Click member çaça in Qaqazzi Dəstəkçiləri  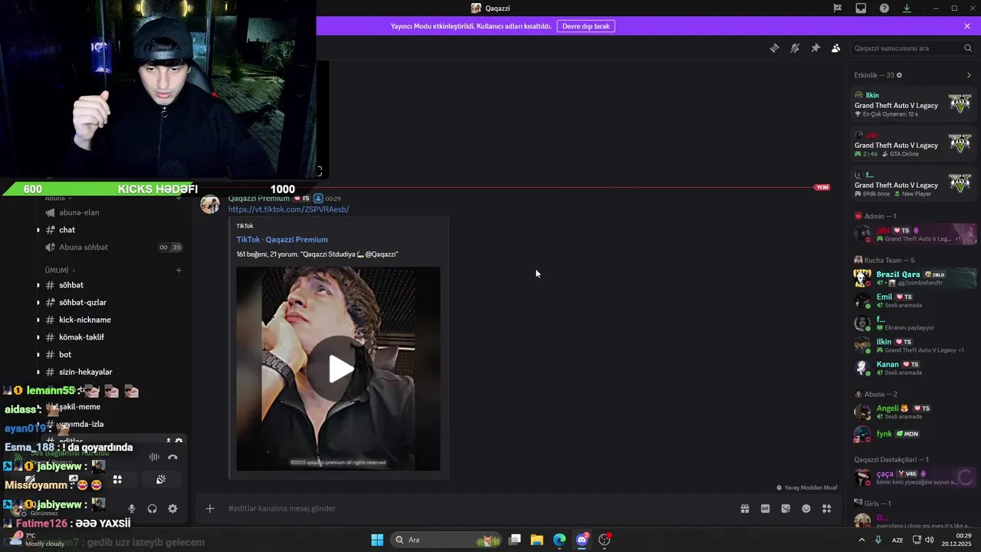point(914,478)
